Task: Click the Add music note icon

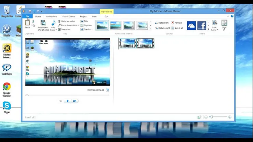Action: tap(53, 23)
